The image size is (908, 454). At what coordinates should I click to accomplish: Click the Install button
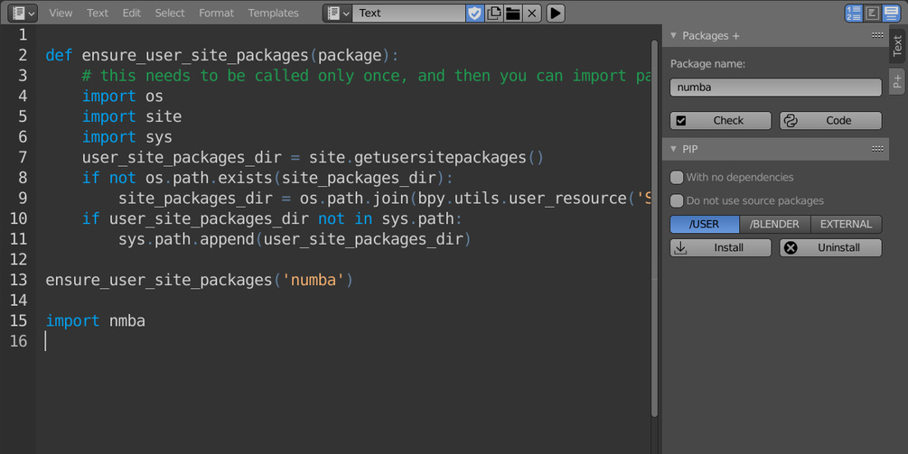click(720, 248)
